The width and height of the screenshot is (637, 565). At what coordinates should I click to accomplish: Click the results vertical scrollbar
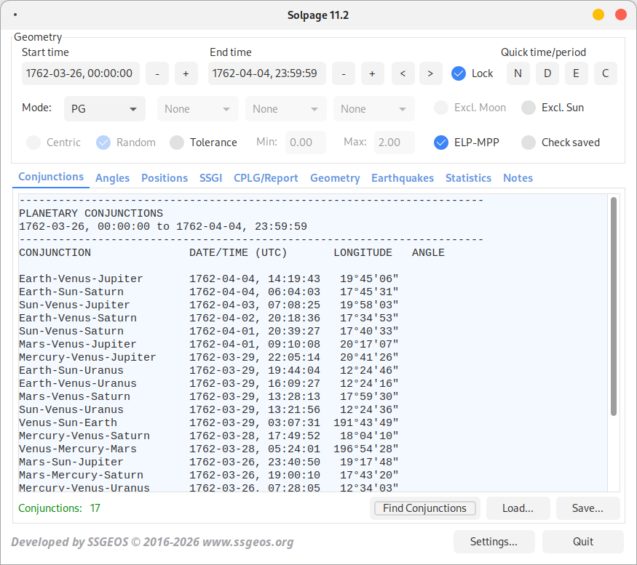(614, 306)
